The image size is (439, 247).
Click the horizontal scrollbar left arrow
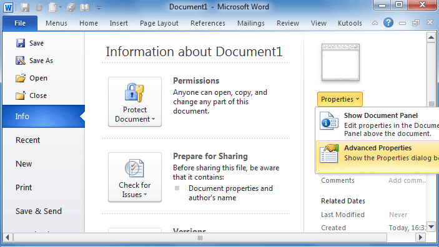point(7,238)
